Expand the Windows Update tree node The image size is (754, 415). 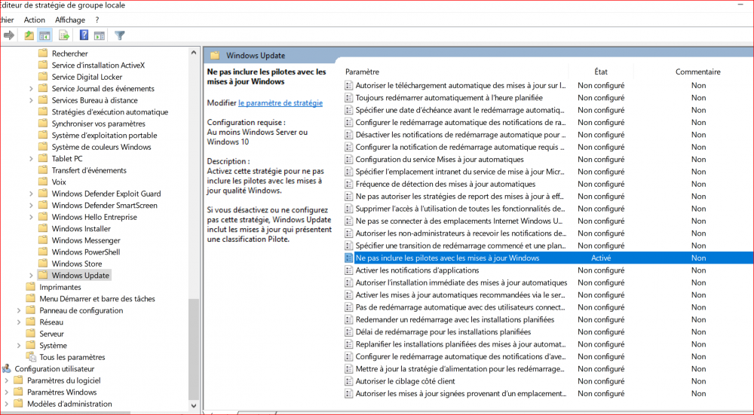pyautogui.click(x=31, y=276)
